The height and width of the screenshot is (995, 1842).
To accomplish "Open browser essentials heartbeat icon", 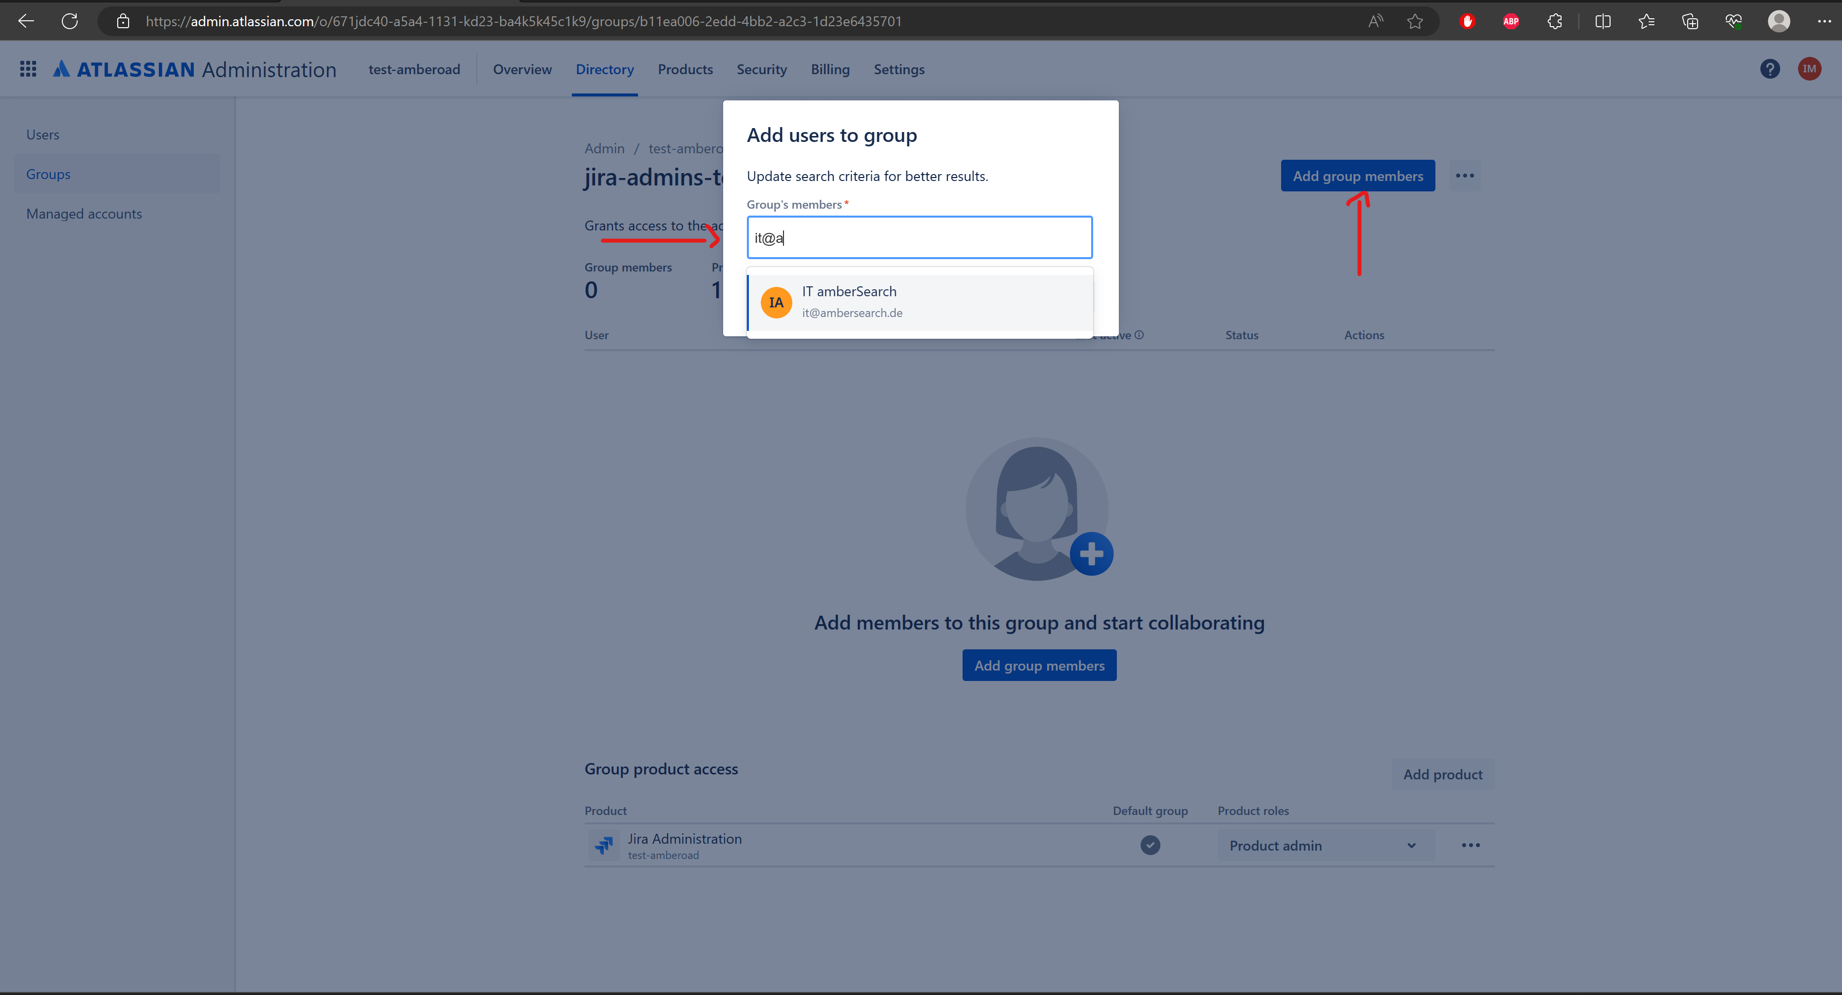I will pyautogui.click(x=1733, y=21).
